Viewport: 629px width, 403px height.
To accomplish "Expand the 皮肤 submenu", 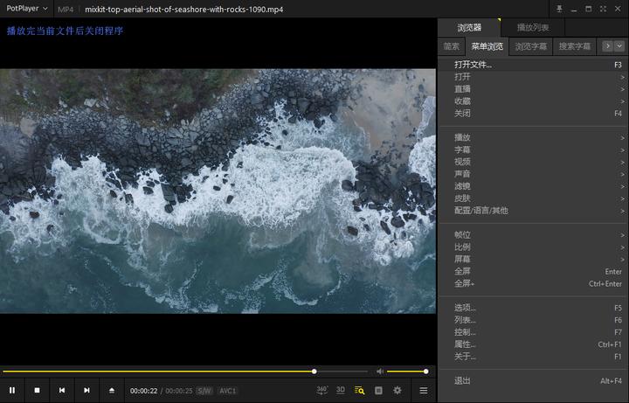I will click(462, 198).
